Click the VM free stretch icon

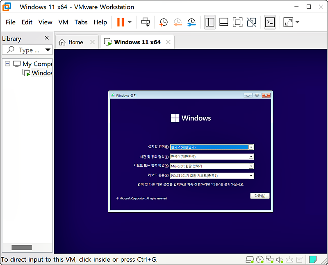tap(251, 22)
